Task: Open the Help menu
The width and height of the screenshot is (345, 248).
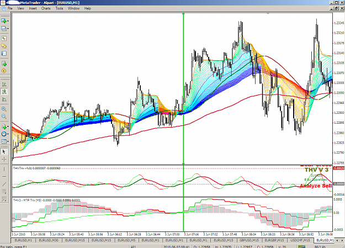Action: (88, 8)
